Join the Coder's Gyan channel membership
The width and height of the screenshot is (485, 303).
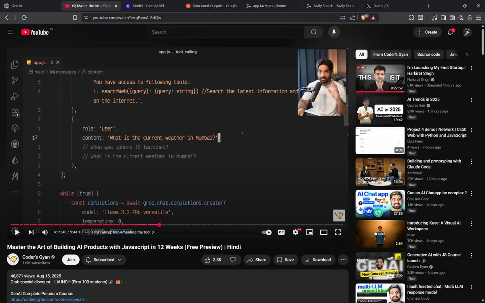click(x=71, y=260)
